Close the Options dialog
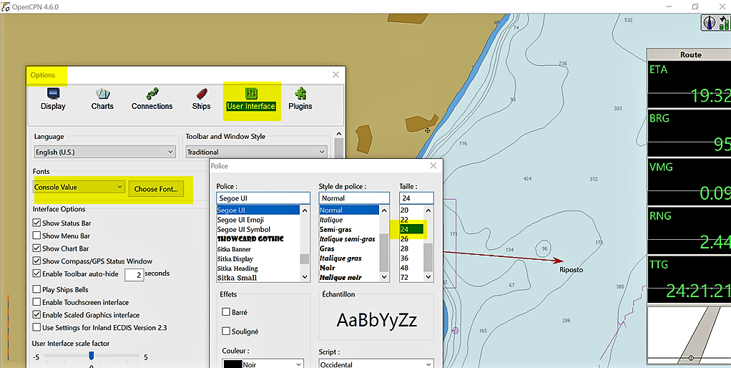The height and width of the screenshot is (368, 731). tap(335, 74)
